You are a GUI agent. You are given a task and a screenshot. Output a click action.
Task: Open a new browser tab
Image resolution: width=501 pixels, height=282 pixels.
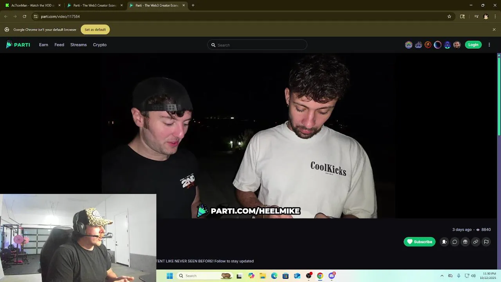coord(193,5)
